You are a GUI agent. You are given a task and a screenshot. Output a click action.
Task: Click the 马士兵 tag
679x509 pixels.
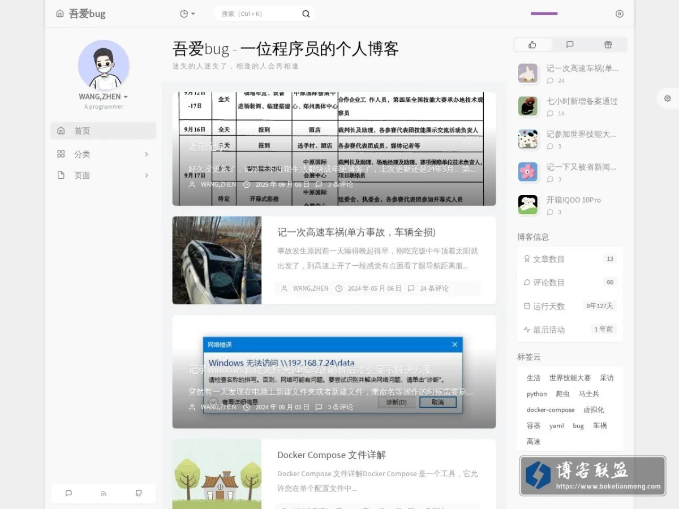coord(588,394)
